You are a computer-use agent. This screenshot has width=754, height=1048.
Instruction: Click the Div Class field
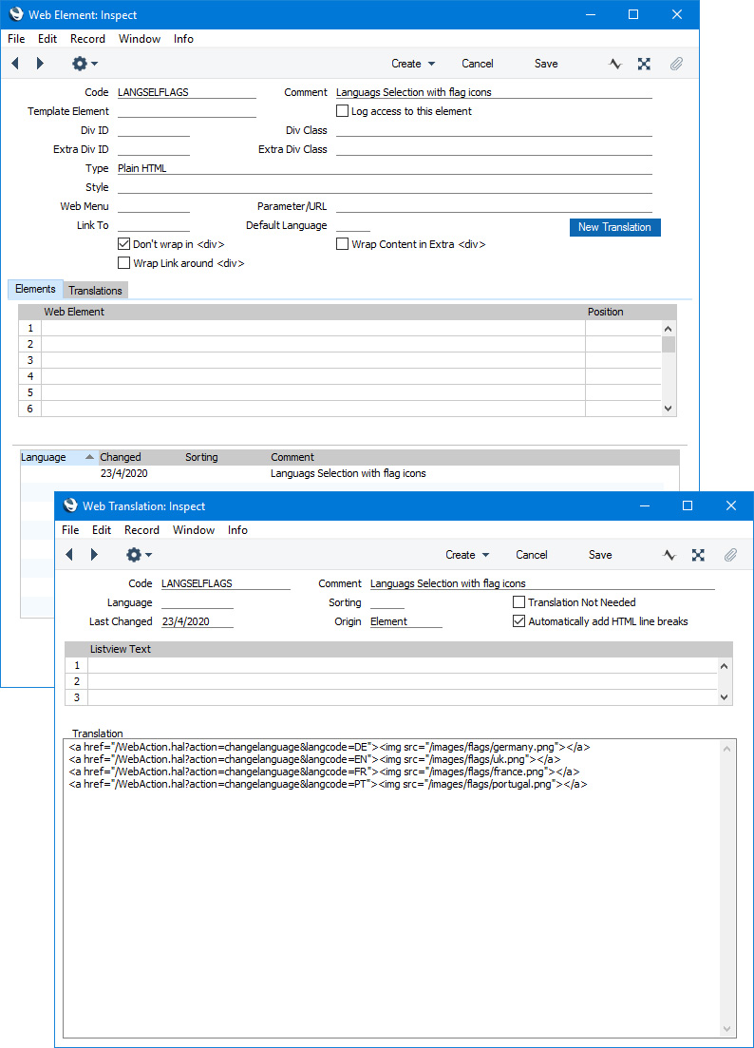pyautogui.click(x=494, y=130)
